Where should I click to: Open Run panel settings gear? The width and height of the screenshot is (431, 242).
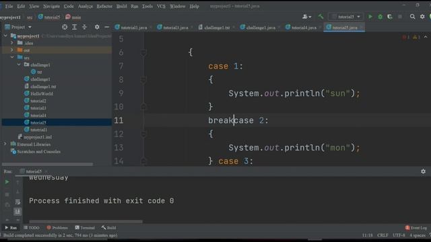pyautogui.click(x=423, y=171)
